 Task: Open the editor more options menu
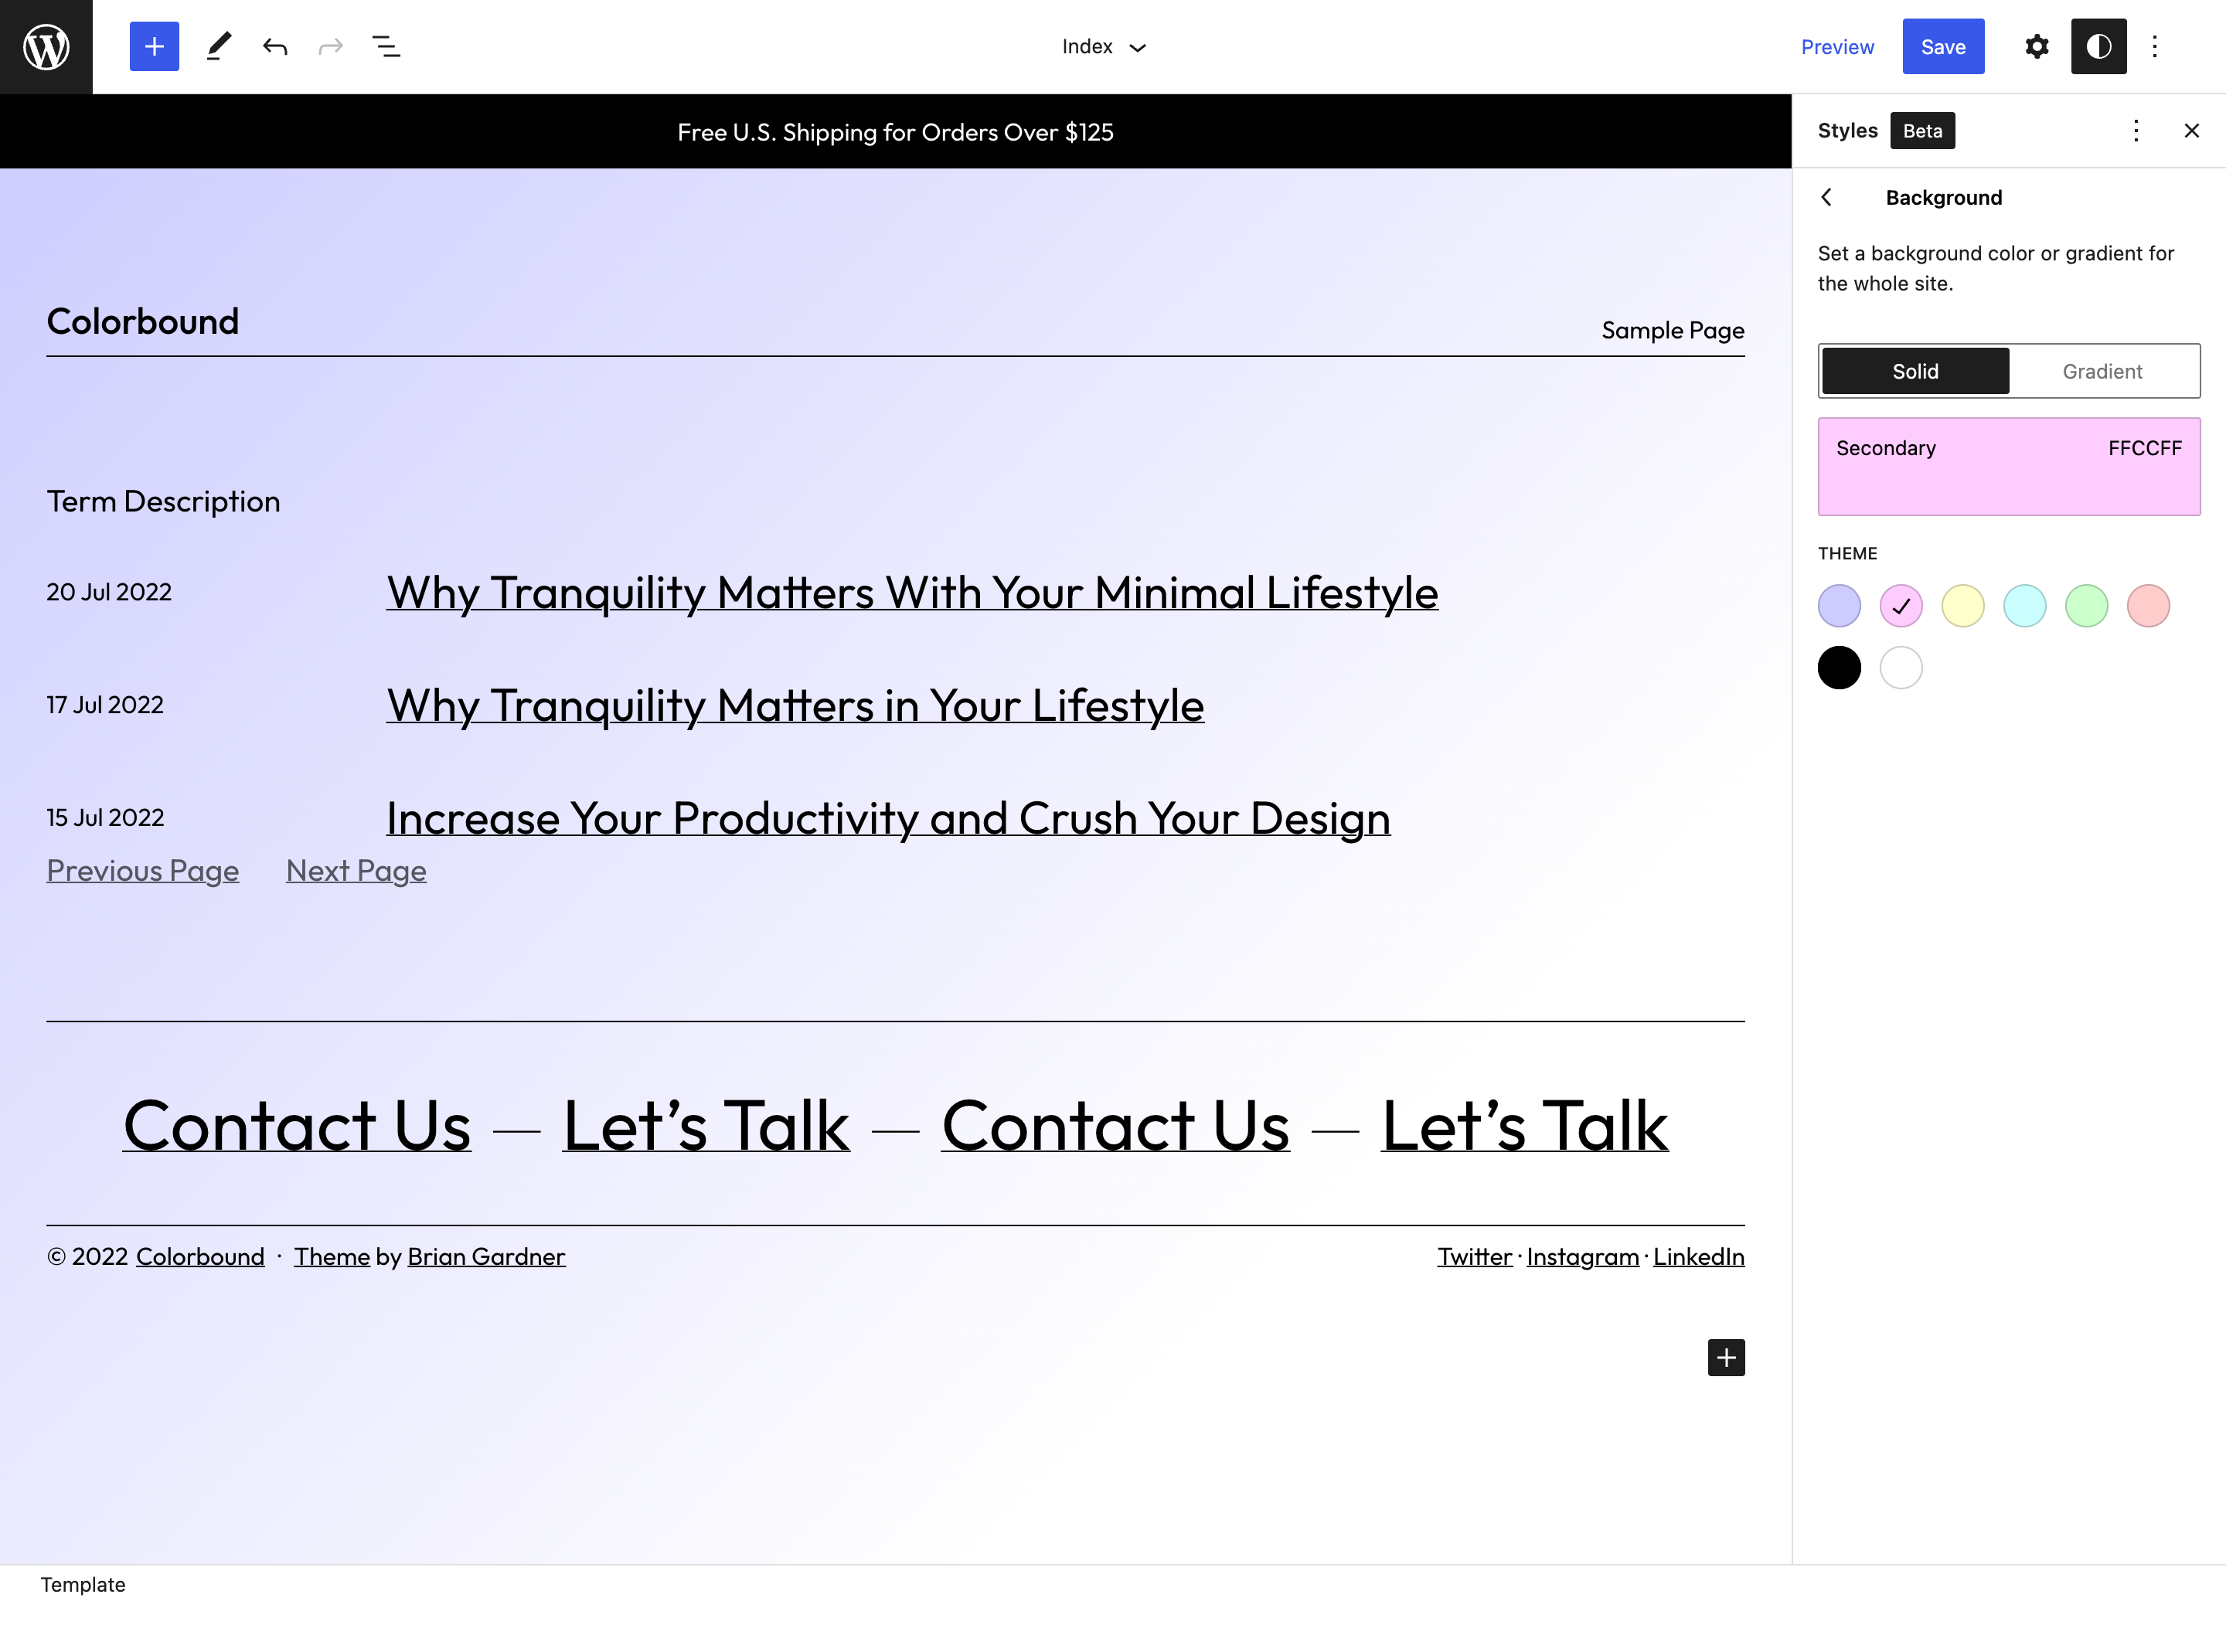[x=2155, y=46]
